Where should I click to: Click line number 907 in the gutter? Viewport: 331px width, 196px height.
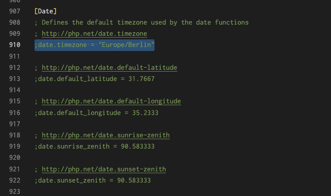click(x=15, y=11)
